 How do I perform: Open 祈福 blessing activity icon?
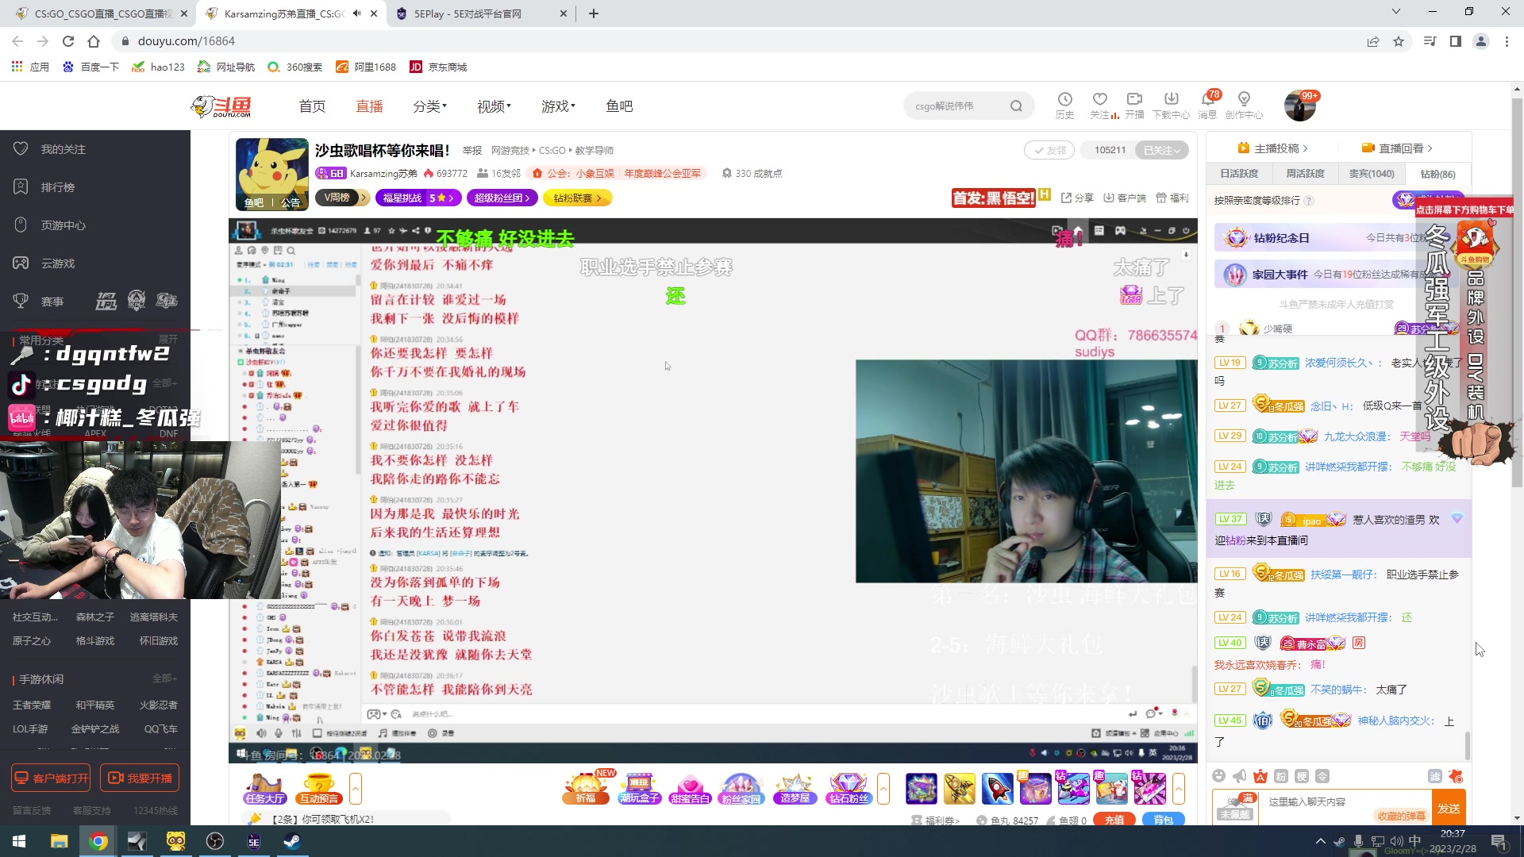click(586, 789)
